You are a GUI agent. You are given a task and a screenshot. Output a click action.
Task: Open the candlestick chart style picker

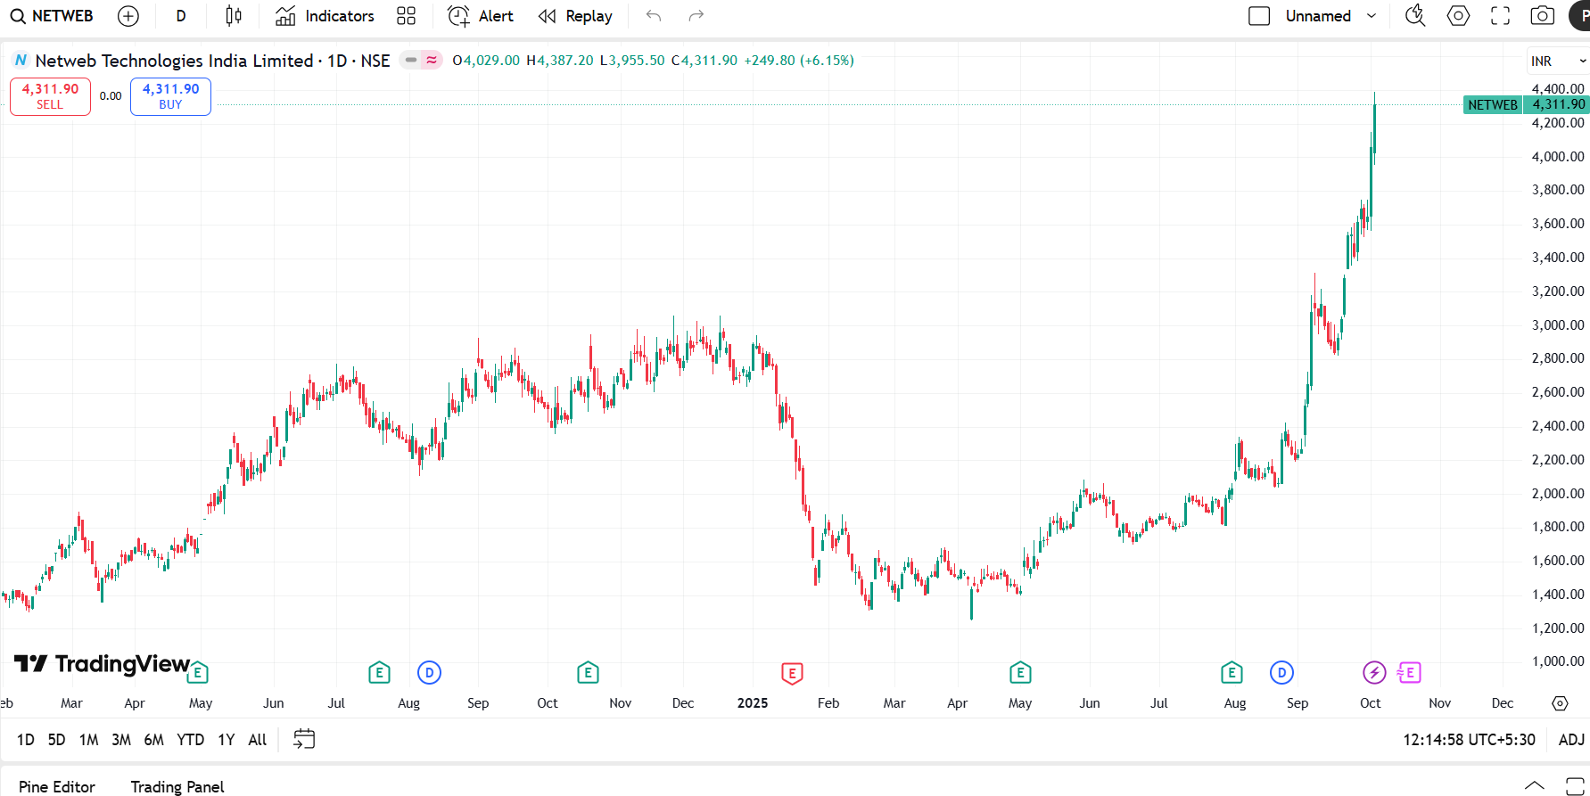coord(233,16)
